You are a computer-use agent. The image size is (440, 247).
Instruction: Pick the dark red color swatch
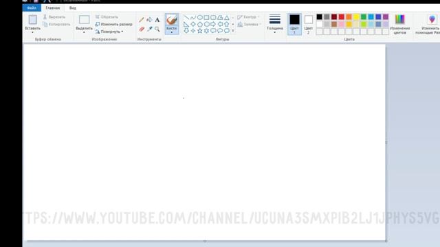334,17
